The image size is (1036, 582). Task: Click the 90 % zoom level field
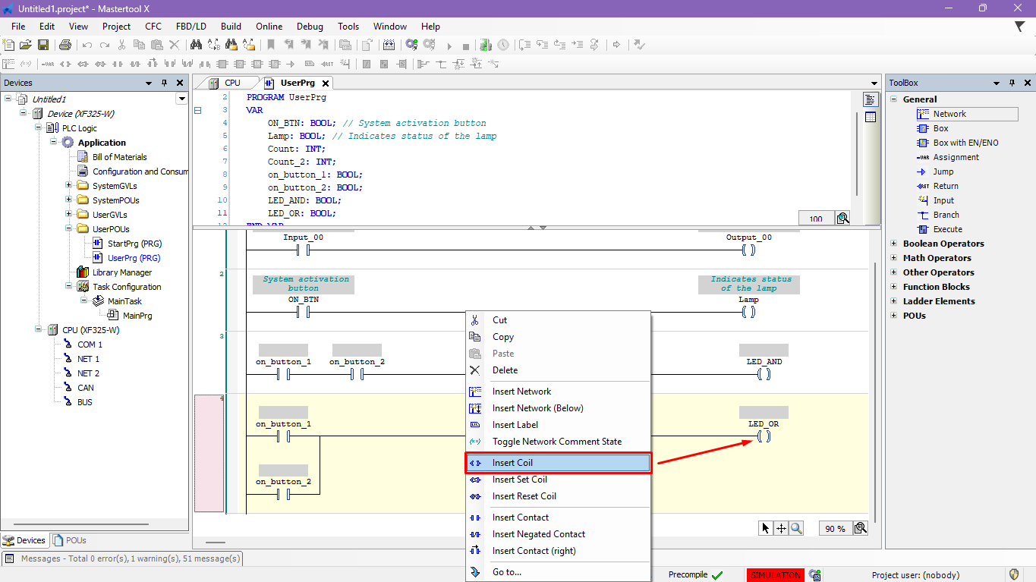[835, 529]
